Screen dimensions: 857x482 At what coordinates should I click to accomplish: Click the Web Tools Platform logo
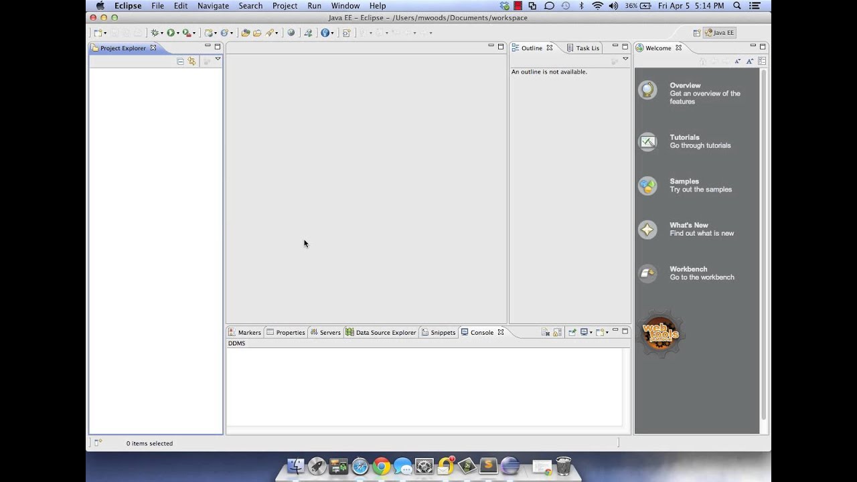click(660, 335)
